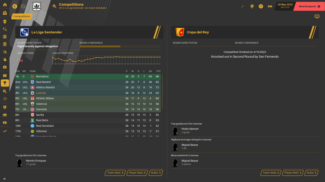
Task: Open Miguel Baeza under highest average rating
Action: [190, 145]
